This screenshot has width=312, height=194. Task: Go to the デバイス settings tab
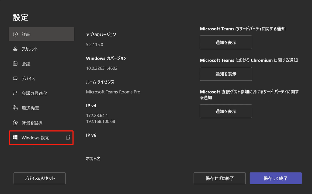point(41,78)
